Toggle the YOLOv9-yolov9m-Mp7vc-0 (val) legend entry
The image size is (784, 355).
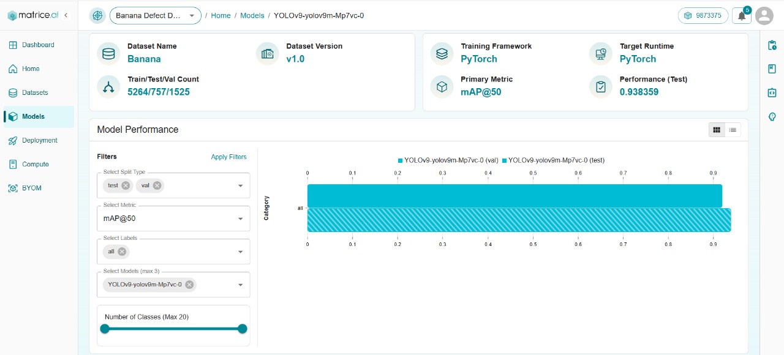pos(447,160)
